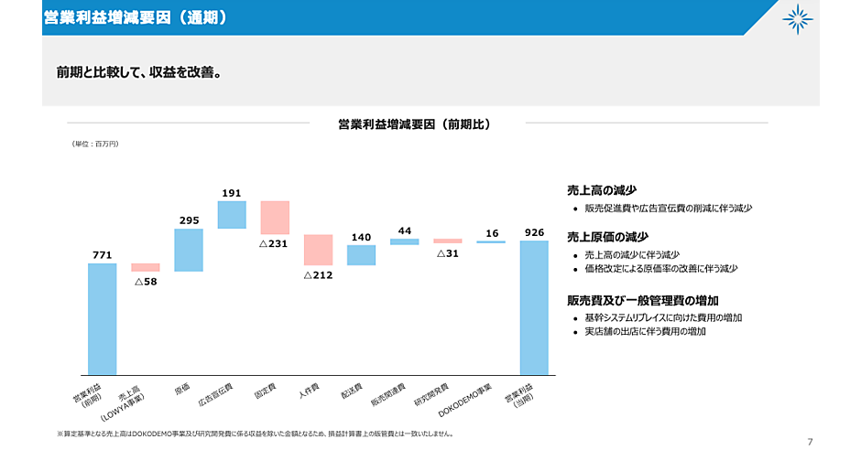Click the 16 value label

[x=492, y=233]
